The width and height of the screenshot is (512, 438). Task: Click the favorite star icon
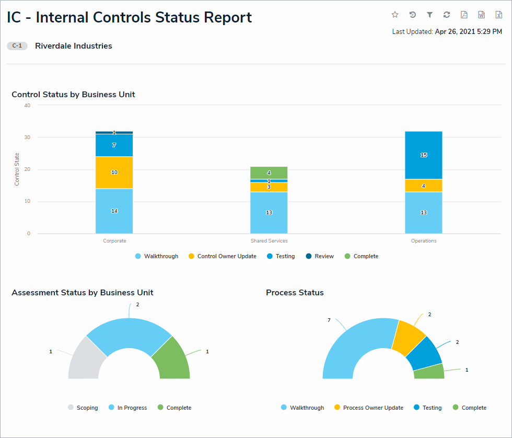point(395,15)
